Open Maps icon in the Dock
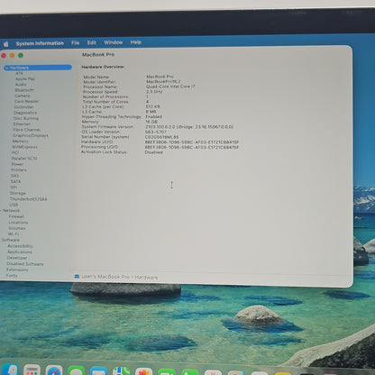 122,371
